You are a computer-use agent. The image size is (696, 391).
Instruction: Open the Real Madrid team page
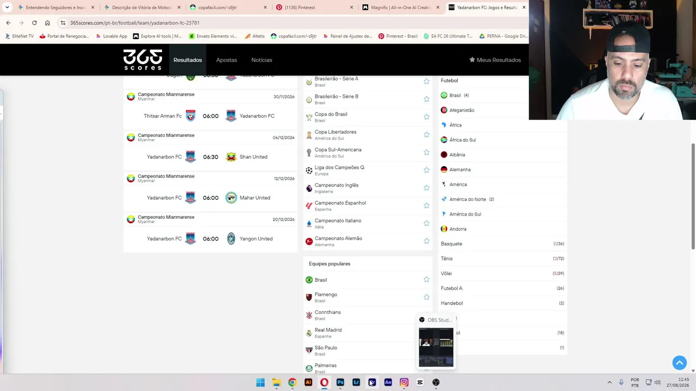[368, 332]
